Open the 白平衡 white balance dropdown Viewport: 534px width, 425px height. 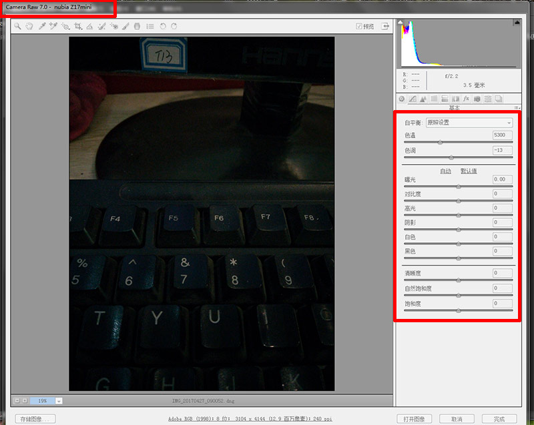469,123
